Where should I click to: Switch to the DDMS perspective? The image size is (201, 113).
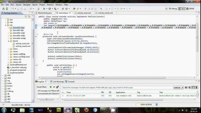(x=190, y=9)
